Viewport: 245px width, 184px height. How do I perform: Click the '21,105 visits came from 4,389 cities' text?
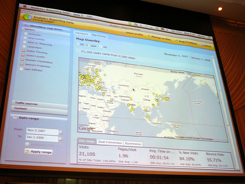tap(108, 55)
